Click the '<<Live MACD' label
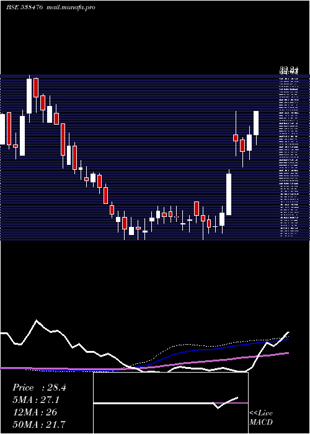 261,418
